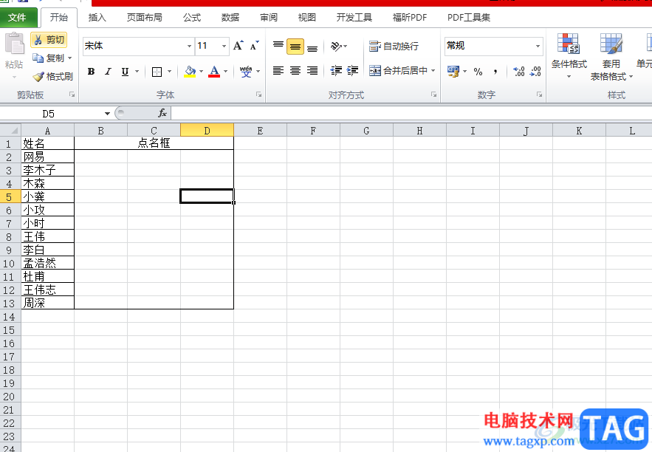Open the borders dropdown arrow
The height and width of the screenshot is (452, 652).
(169, 72)
